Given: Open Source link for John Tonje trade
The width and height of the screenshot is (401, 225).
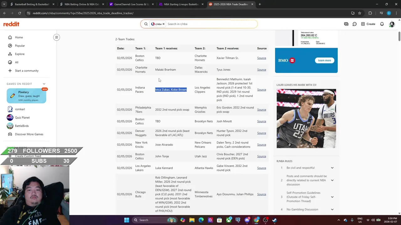Looking at the screenshot, I should (x=262, y=156).
